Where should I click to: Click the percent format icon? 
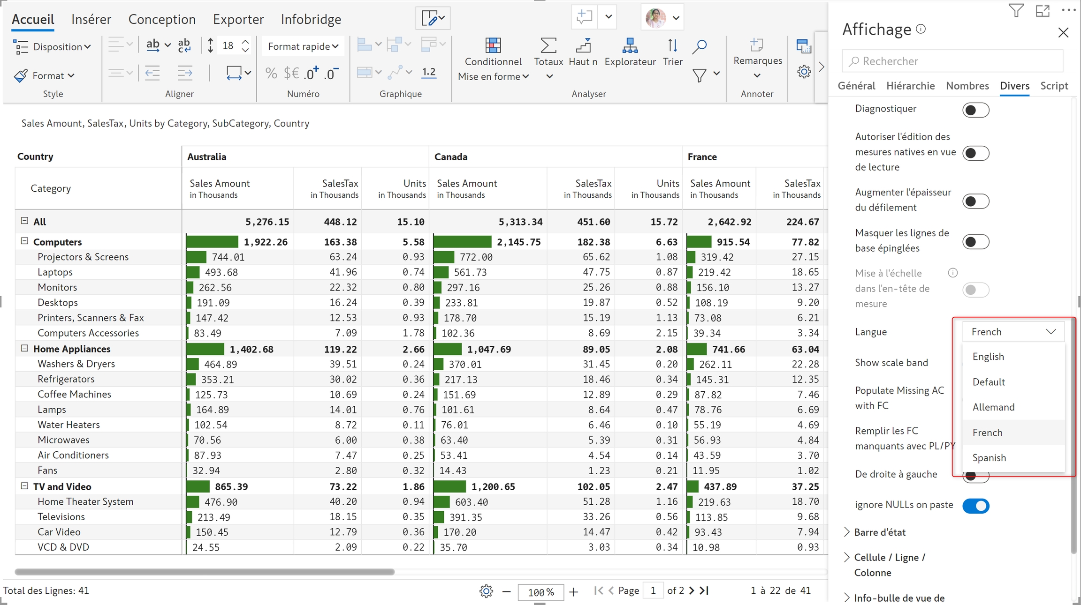271,73
